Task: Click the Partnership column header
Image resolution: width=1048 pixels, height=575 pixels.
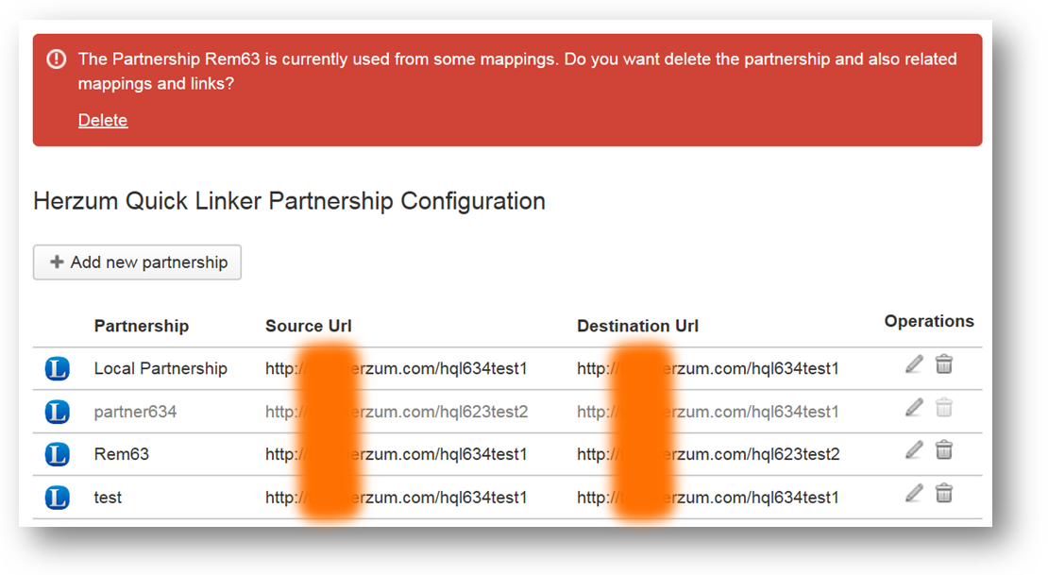Action: click(x=142, y=326)
